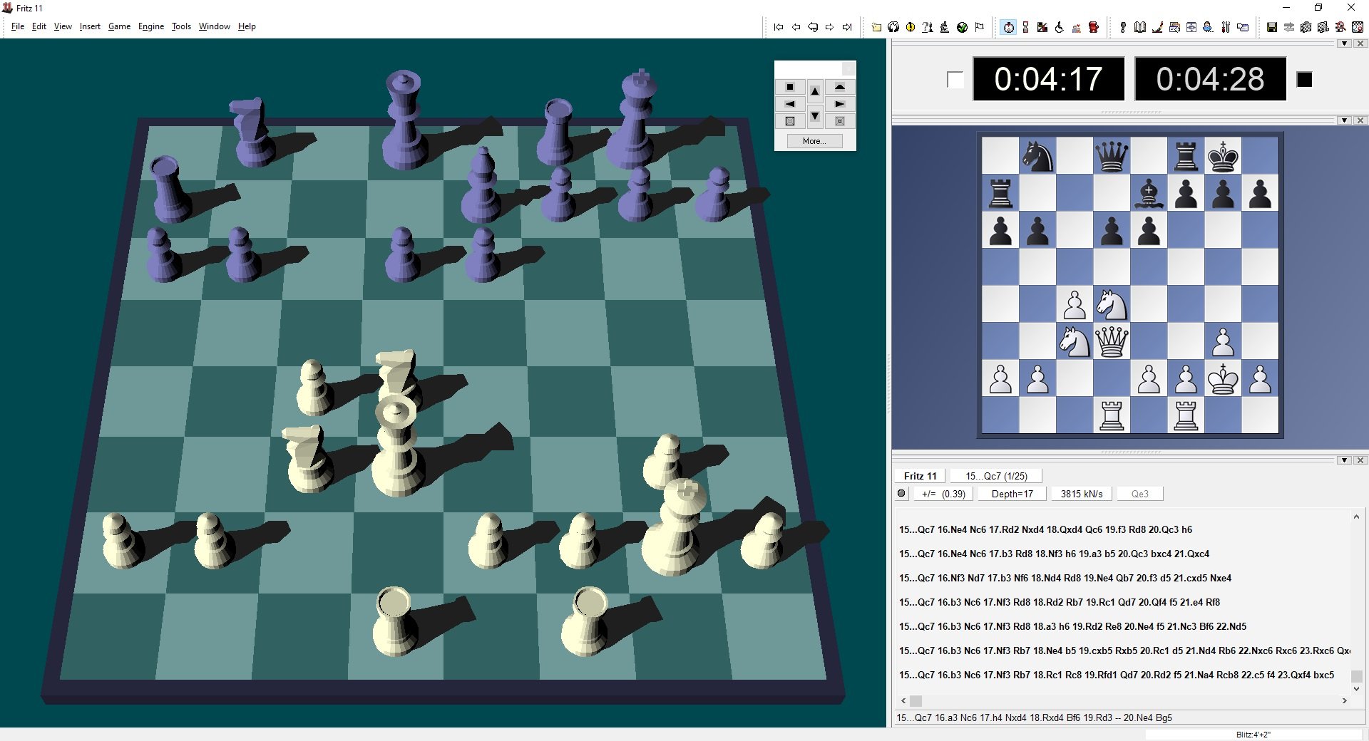The width and height of the screenshot is (1369, 741).
Task: Click the +/= (0.39) evaluation box
Action: (943, 494)
